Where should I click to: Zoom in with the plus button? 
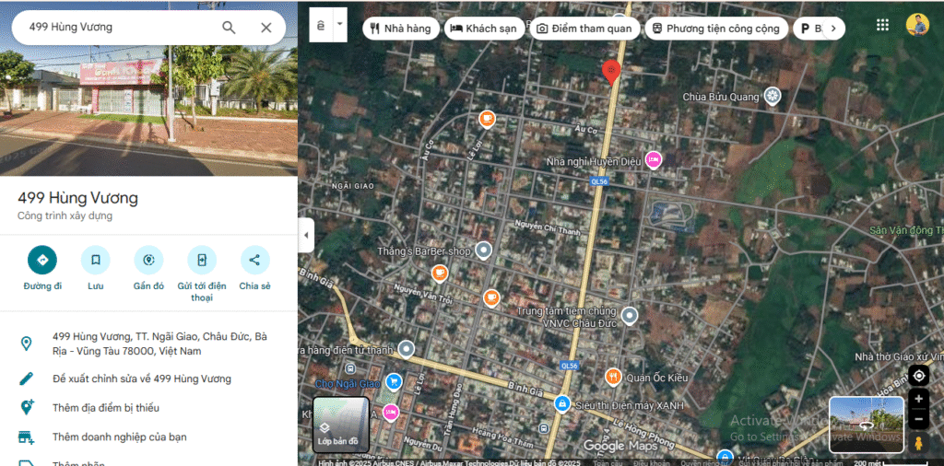(918, 399)
